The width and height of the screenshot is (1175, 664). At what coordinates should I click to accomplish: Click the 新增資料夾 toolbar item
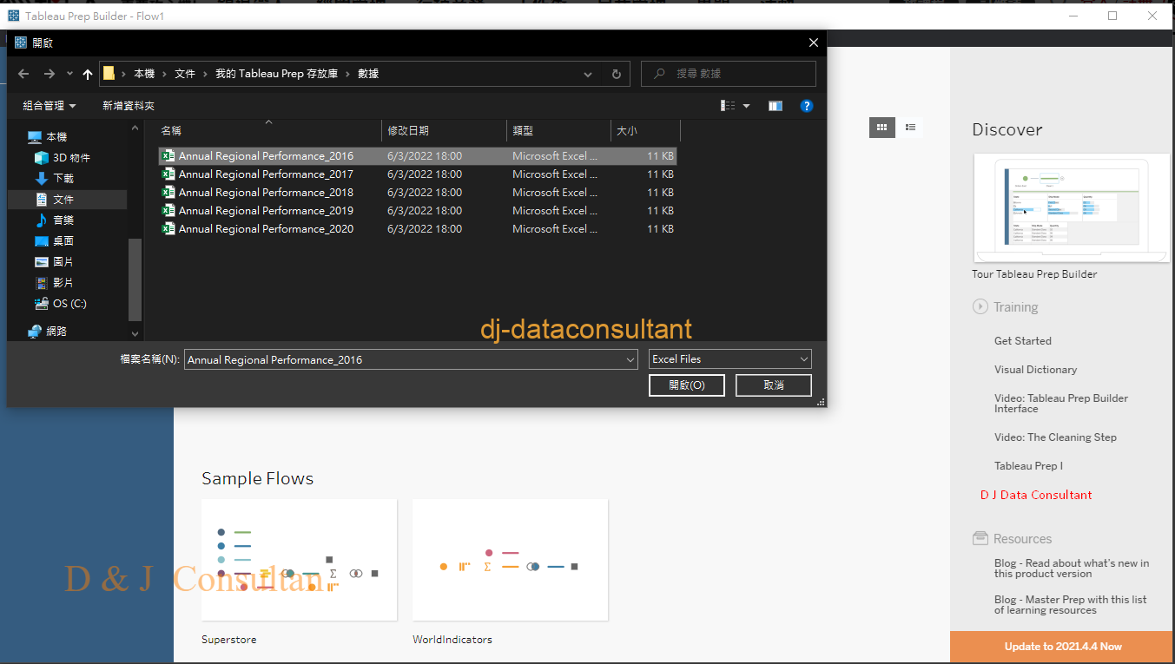(129, 106)
